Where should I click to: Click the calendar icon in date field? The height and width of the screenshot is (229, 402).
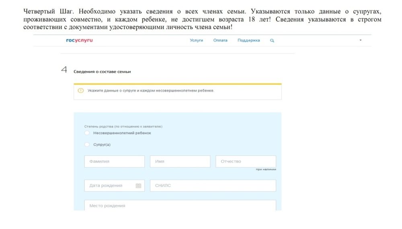[x=138, y=186]
